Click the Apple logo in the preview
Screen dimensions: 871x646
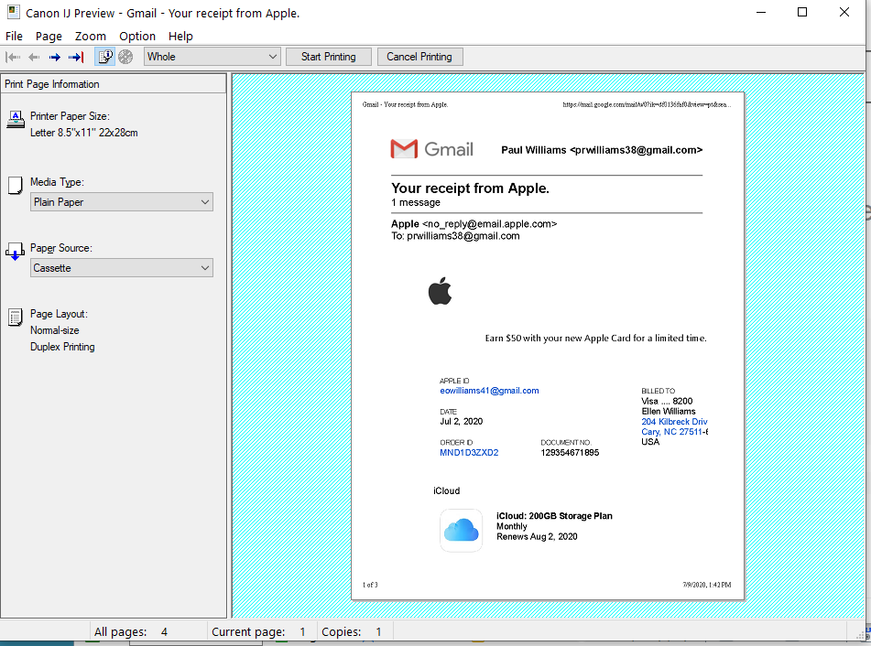coord(440,291)
